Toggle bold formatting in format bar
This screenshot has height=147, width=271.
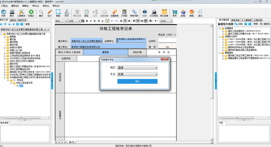tap(87, 21)
